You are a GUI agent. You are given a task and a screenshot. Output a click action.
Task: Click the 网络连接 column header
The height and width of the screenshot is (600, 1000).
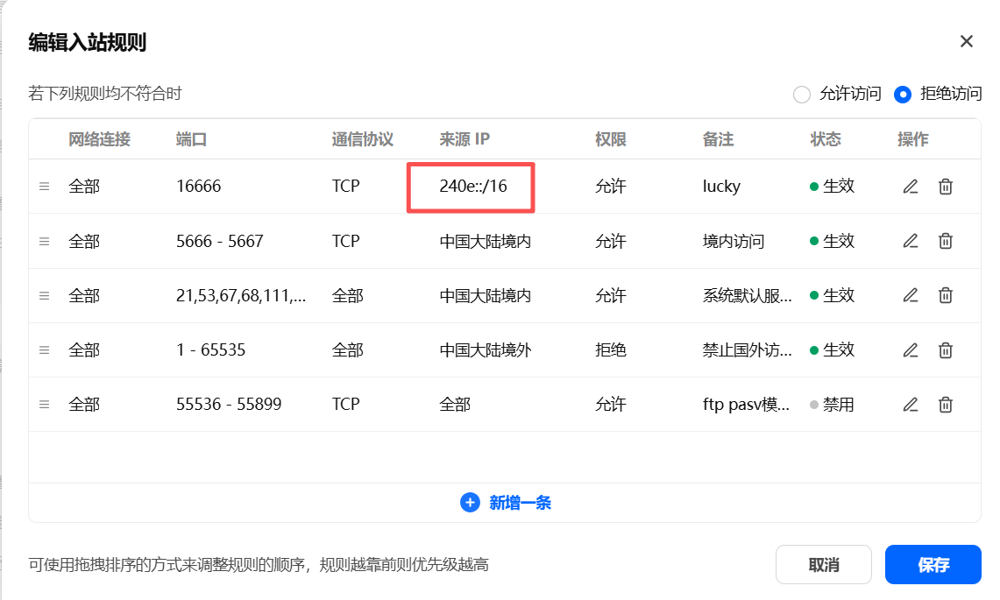(100, 139)
